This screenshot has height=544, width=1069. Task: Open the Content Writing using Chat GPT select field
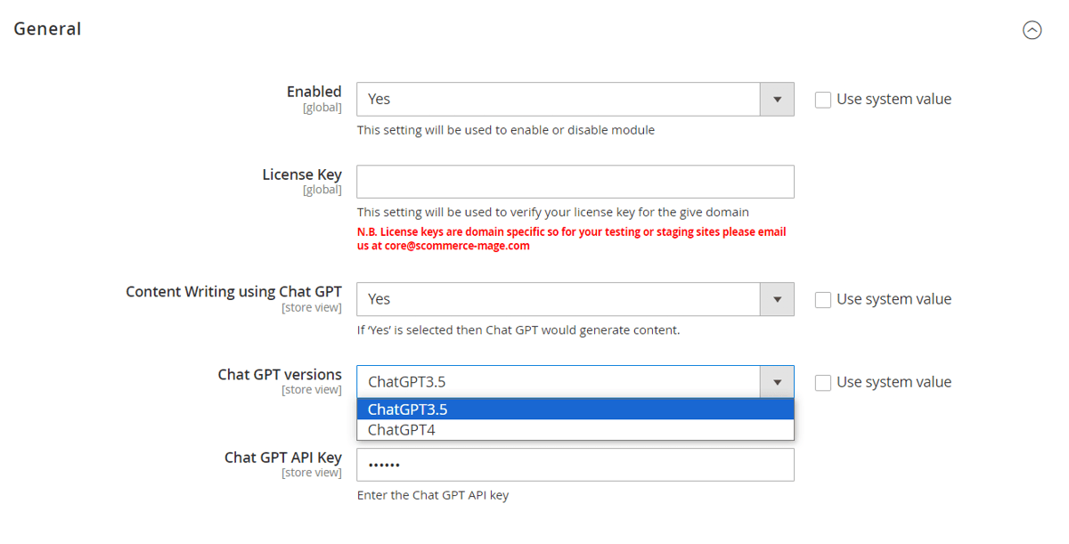(575, 299)
